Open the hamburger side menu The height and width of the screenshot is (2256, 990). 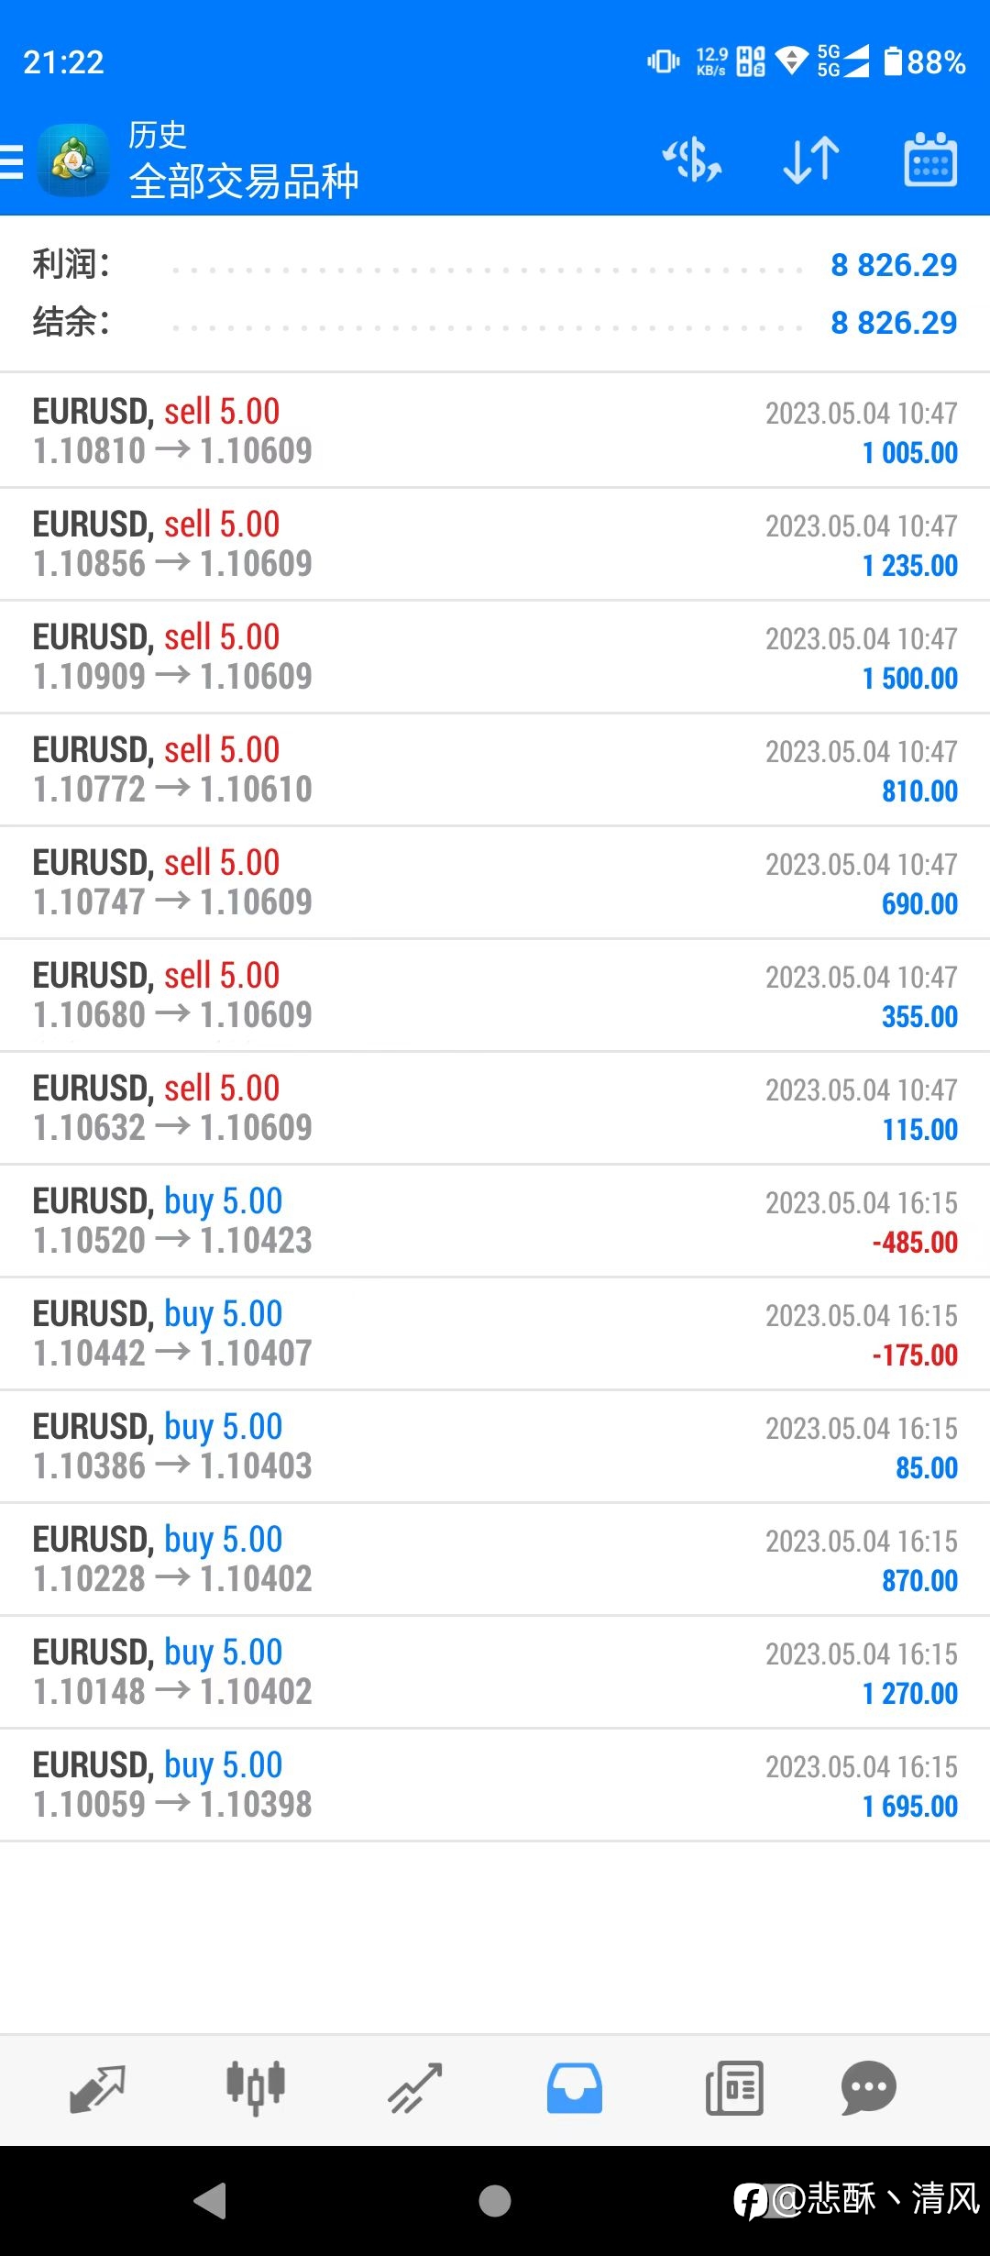pos(12,161)
